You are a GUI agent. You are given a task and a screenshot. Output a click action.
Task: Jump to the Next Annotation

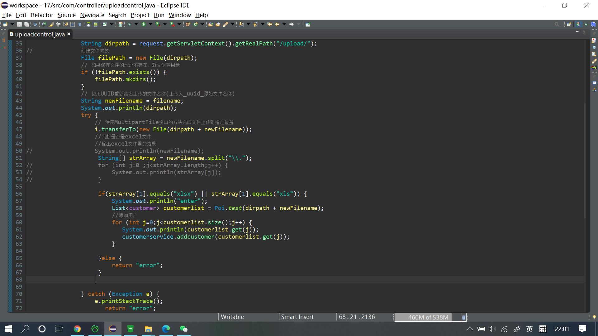[x=241, y=24]
